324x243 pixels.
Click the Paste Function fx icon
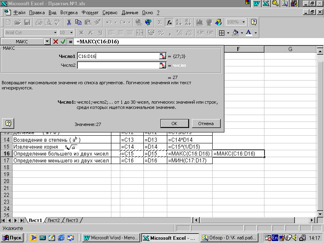pos(169,22)
